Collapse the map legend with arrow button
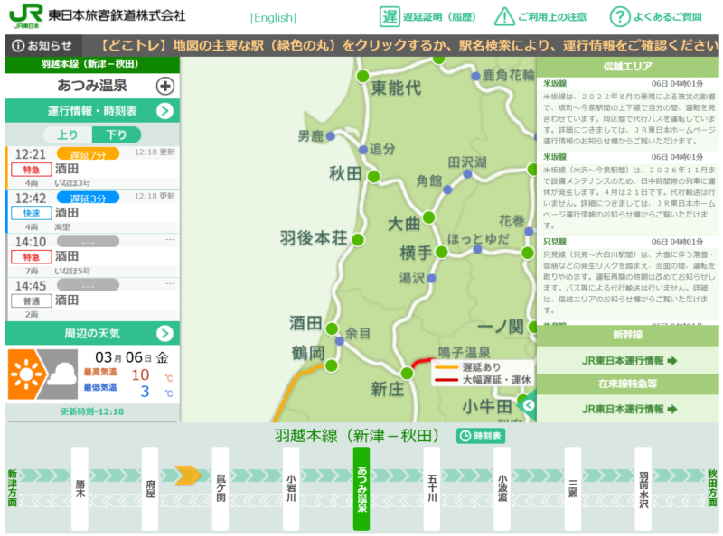This screenshot has width=723, height=536. click(529, 405)
